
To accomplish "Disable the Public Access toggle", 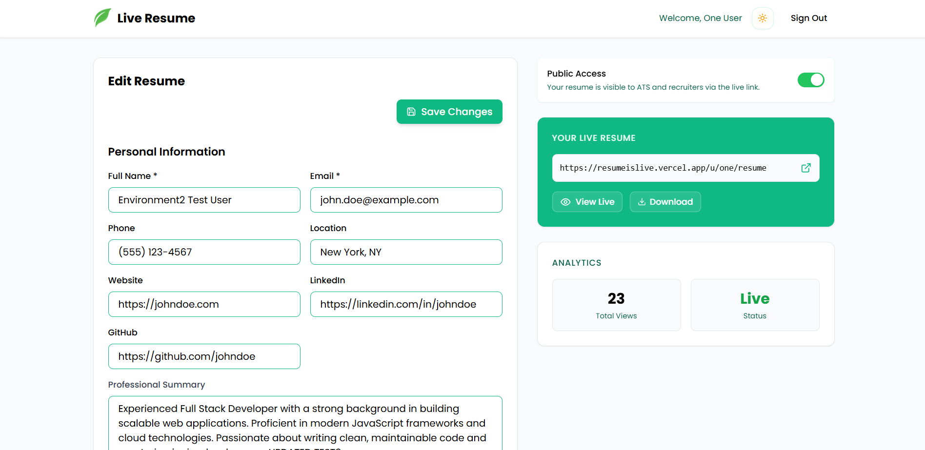I will point(811,79).
